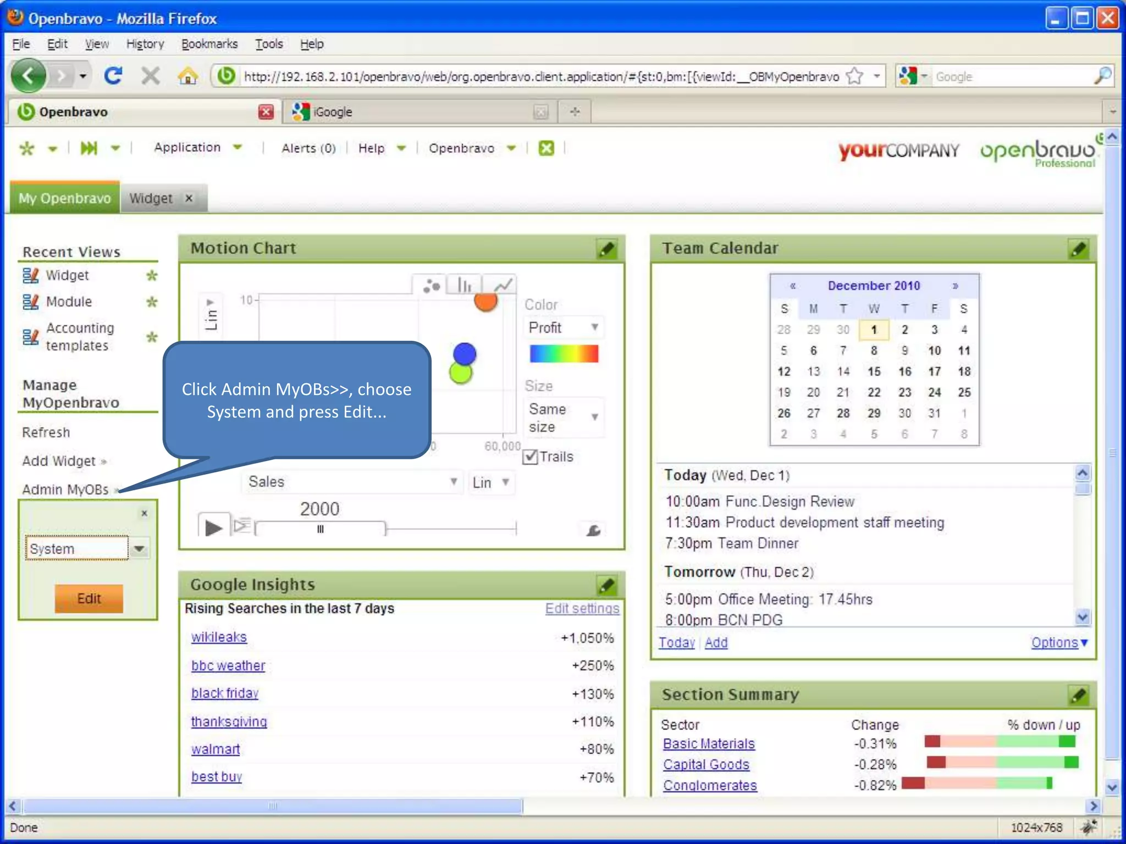
Task: Go to previous month in calendar
Action: pyautogui.click(x=792, y=286)
